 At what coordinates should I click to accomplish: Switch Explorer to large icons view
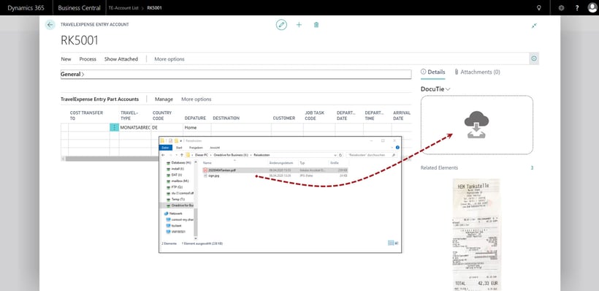click(x=396, y=243)
